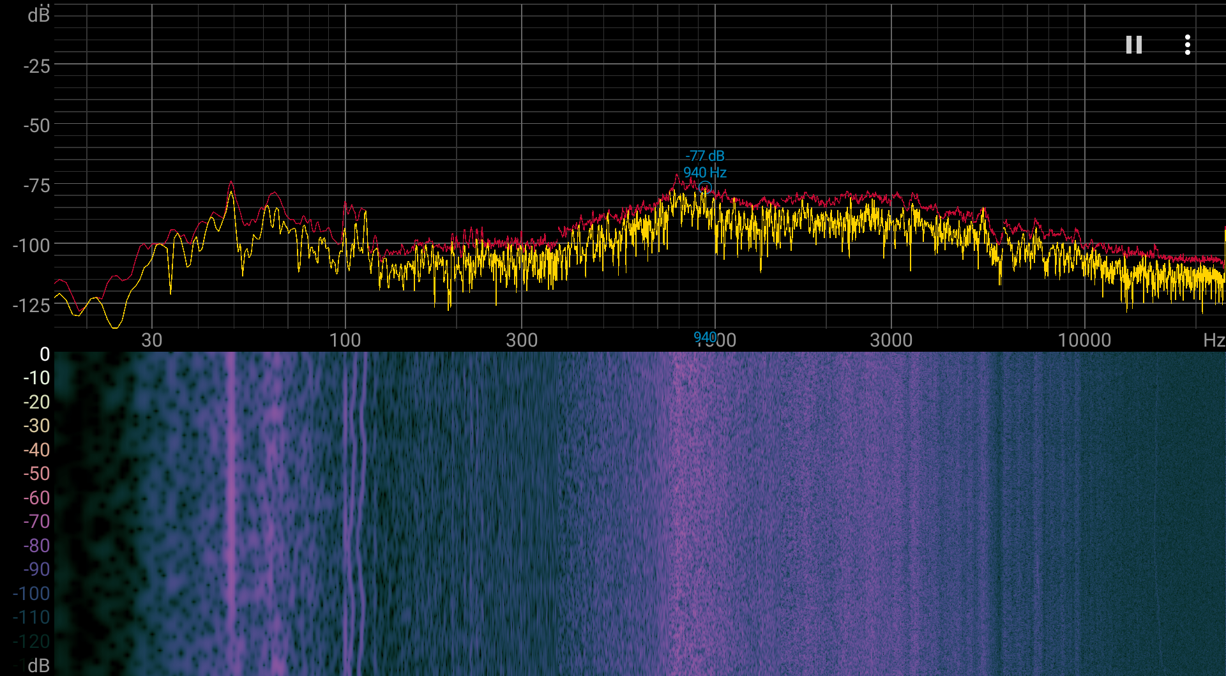Image resolution: width=1226 pixels, height=676 pixels.
Task: Click the -90 value on spectrogram color scale
Action: [36, 569]
